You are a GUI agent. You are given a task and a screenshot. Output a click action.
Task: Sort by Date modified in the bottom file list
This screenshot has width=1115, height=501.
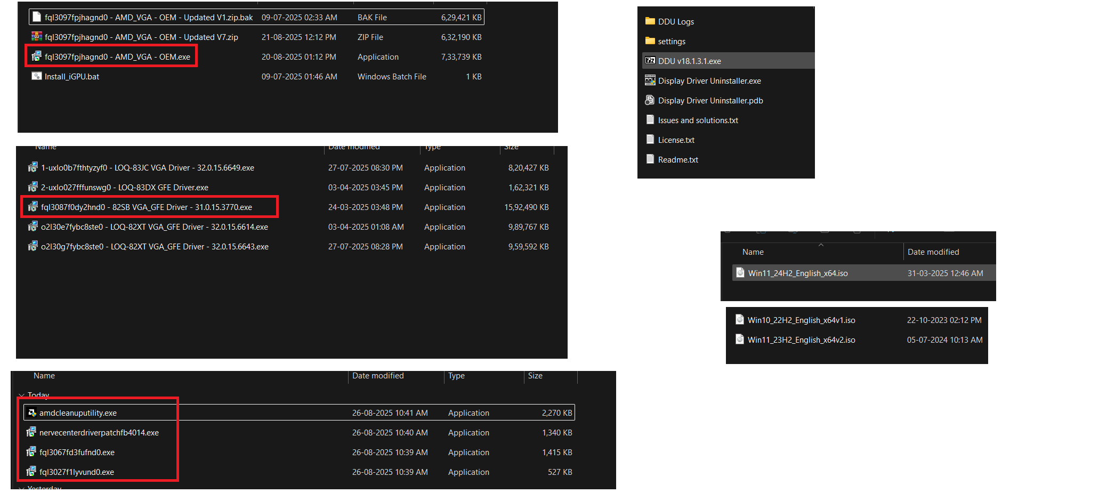pos(378,376)
